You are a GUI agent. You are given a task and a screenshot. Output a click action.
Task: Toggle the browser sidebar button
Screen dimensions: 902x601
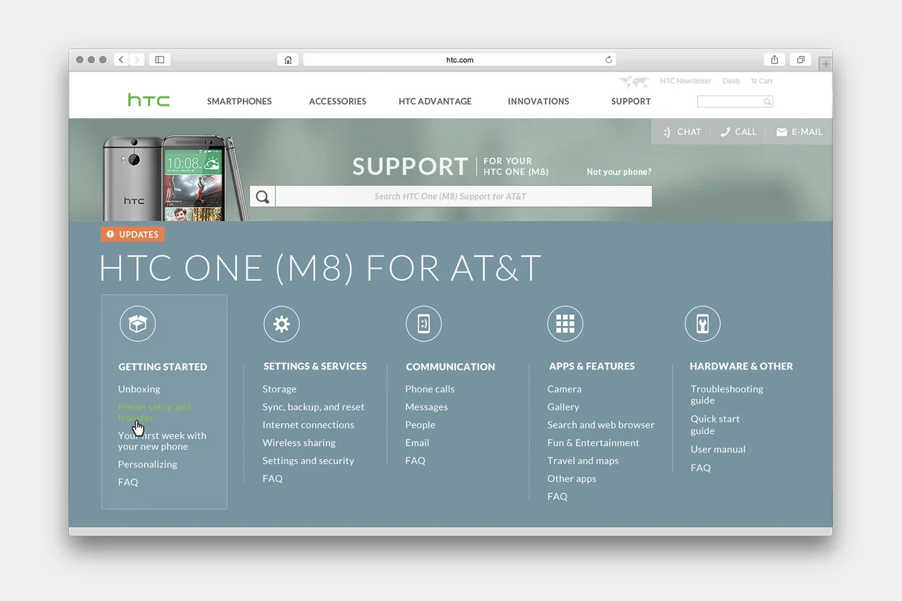point(160,60)
